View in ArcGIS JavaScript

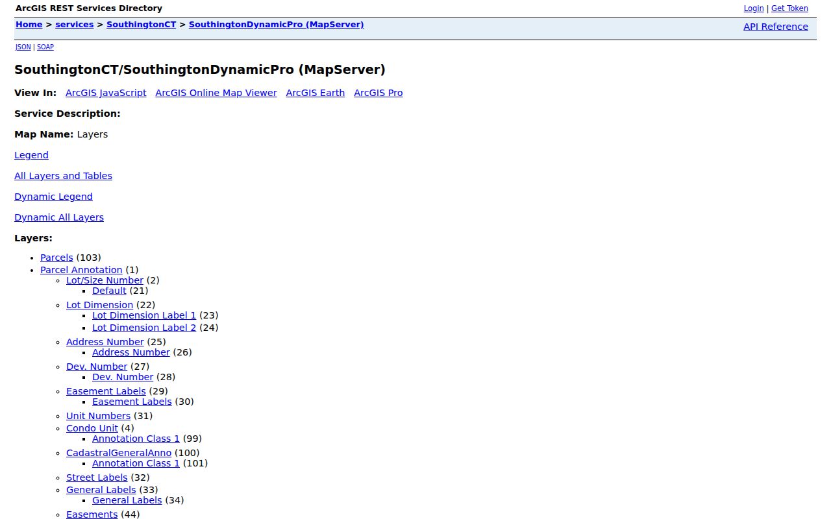pyautogui.click(x=106, y=93)
